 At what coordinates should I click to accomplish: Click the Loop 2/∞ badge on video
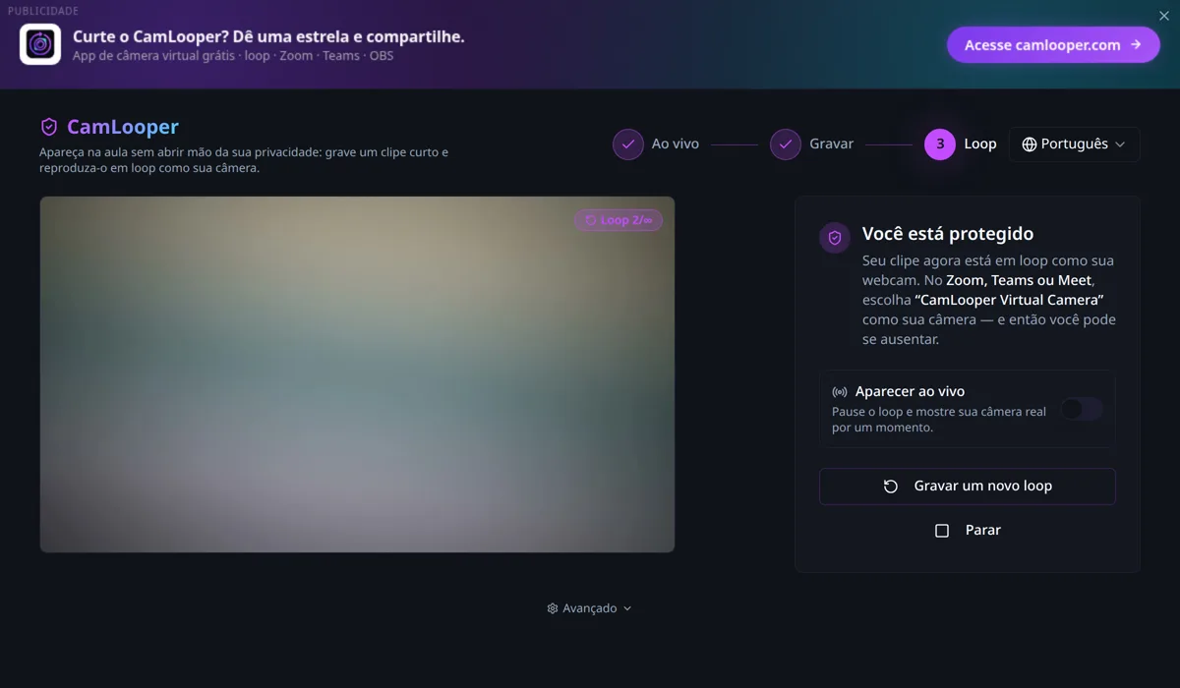coord(619,220)
